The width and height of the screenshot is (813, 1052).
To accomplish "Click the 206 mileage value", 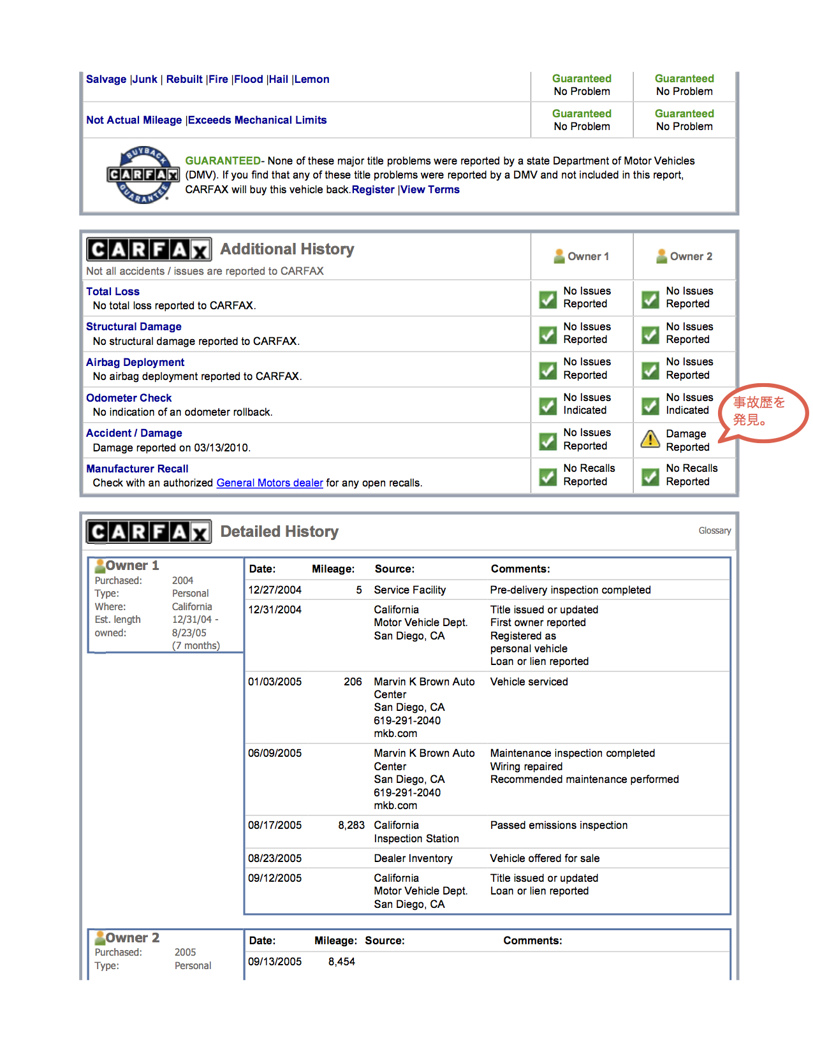I will point(353,682).
